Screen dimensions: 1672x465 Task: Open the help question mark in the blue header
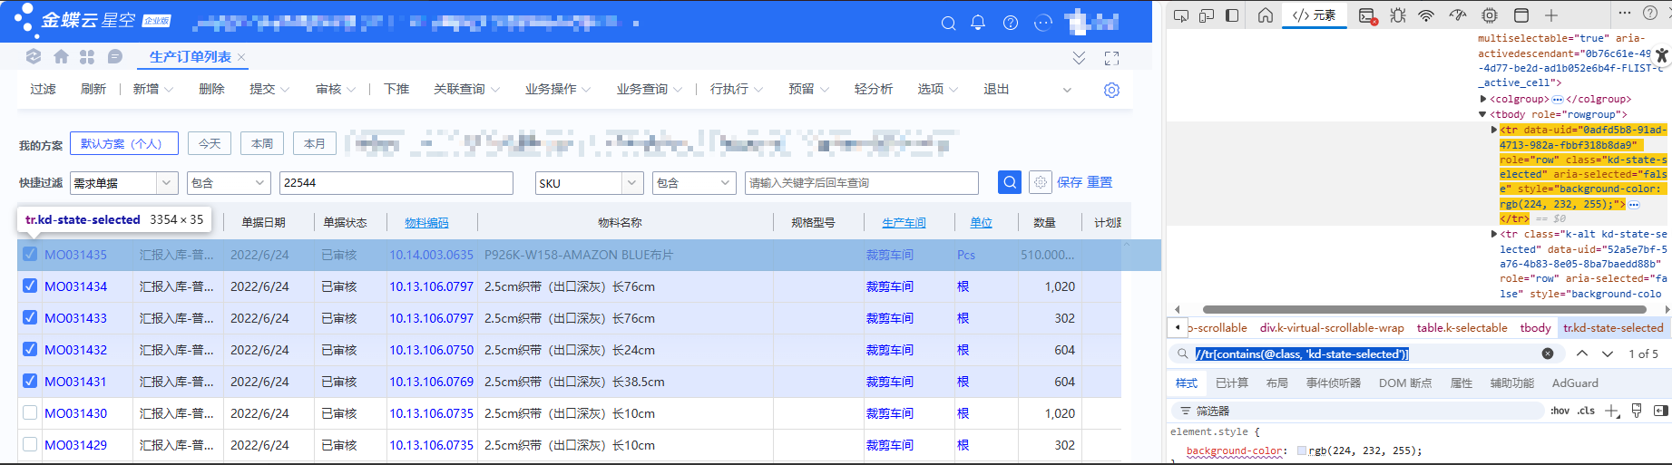point(1011,23)
